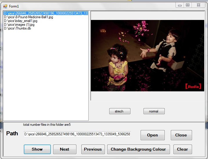
Task: Go to the Next picture
Action: 64,149
